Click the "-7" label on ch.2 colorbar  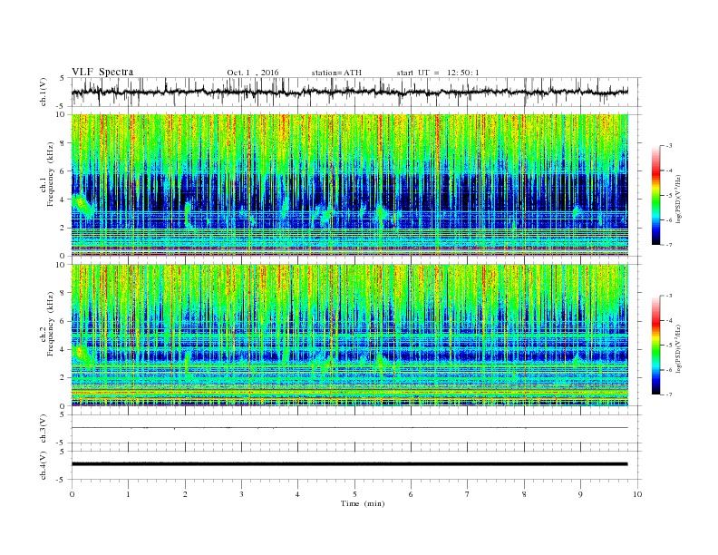[x=669, y=394]
